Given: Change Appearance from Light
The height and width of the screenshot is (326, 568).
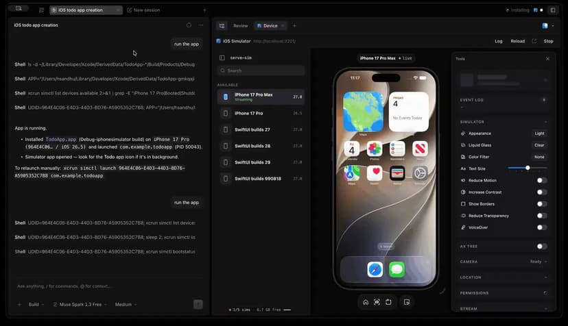Looking at the screenshot, I should coord(539,134).
